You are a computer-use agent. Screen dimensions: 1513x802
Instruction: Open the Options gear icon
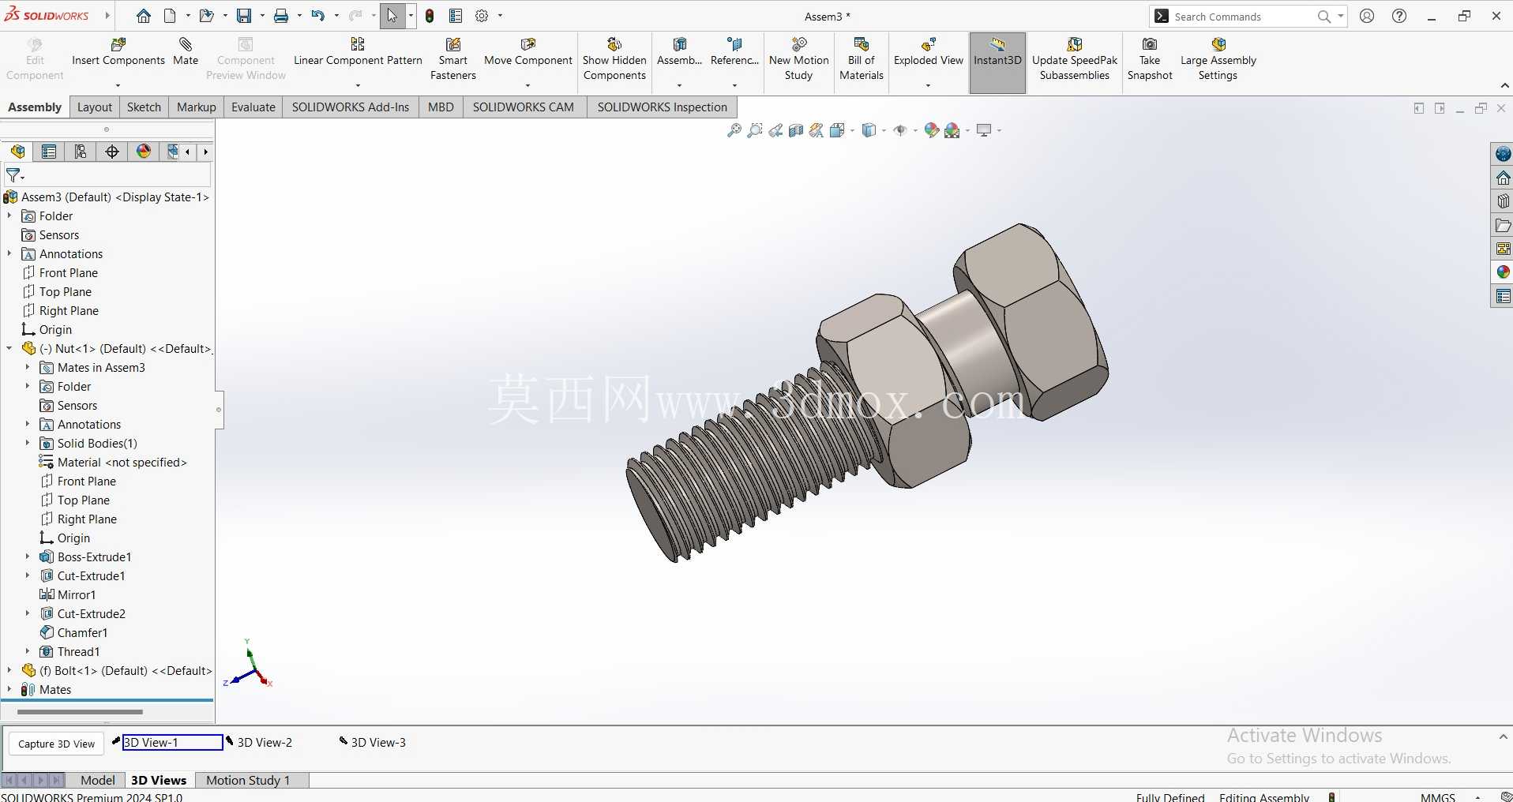(482, 16)
